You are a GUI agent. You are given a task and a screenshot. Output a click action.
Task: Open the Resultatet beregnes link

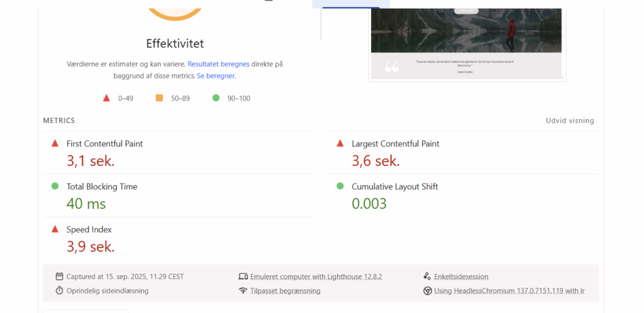[218, 64]
